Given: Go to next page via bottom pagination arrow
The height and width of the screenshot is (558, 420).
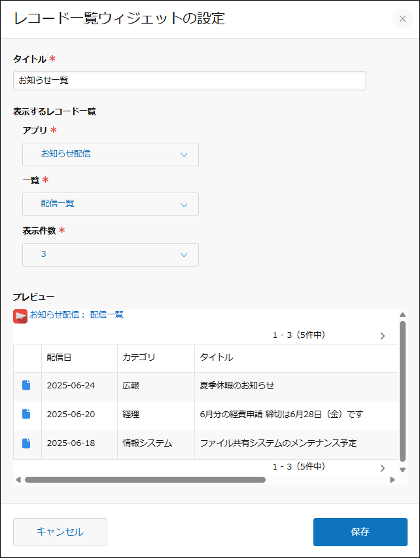Looking at the screenshot, I should tap(382, 467).
